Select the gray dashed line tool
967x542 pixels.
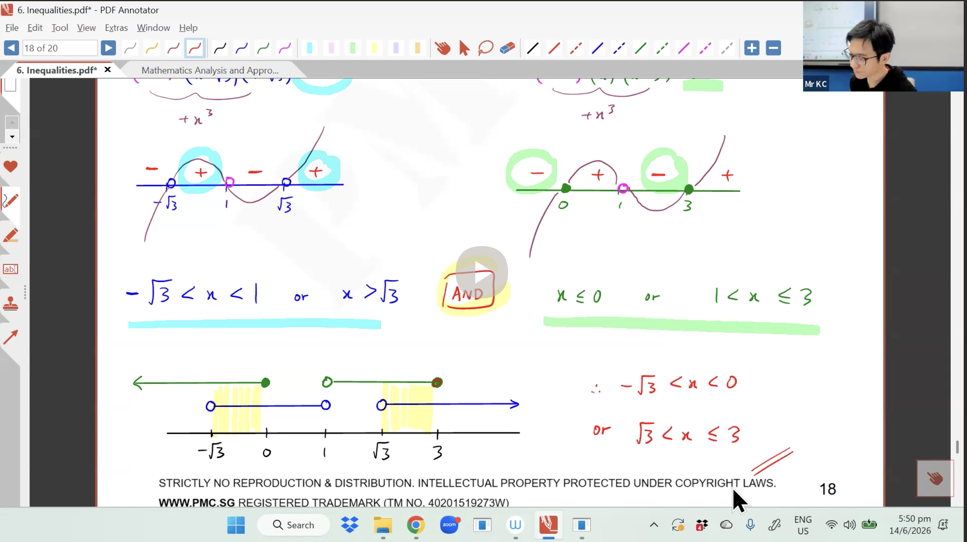pos(727,48)
